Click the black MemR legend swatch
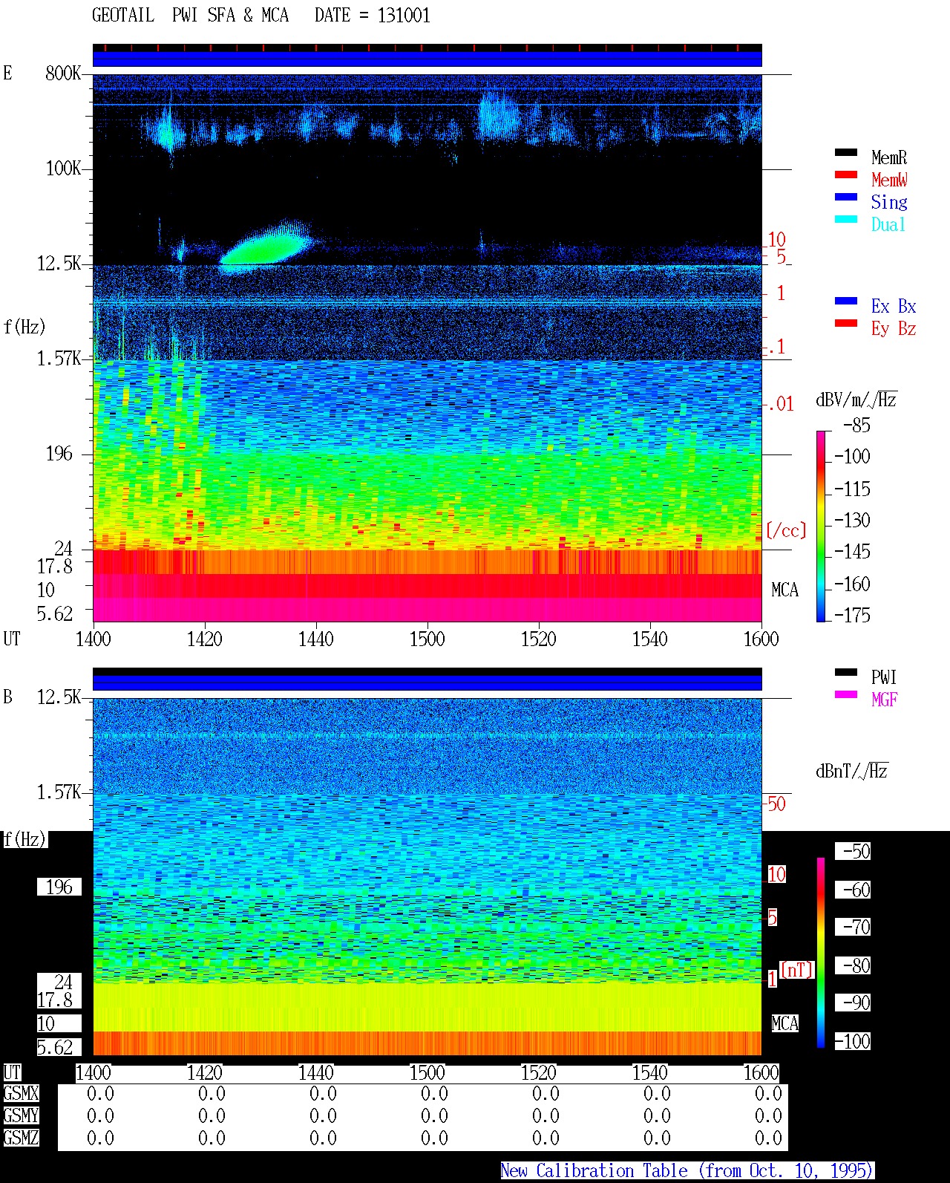The width and height of the screenshot is (950, 1183). pos(845,152)
